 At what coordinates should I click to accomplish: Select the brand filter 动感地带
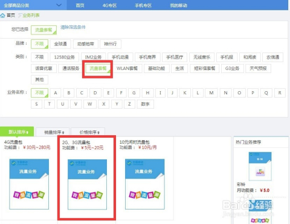point(86,44)
